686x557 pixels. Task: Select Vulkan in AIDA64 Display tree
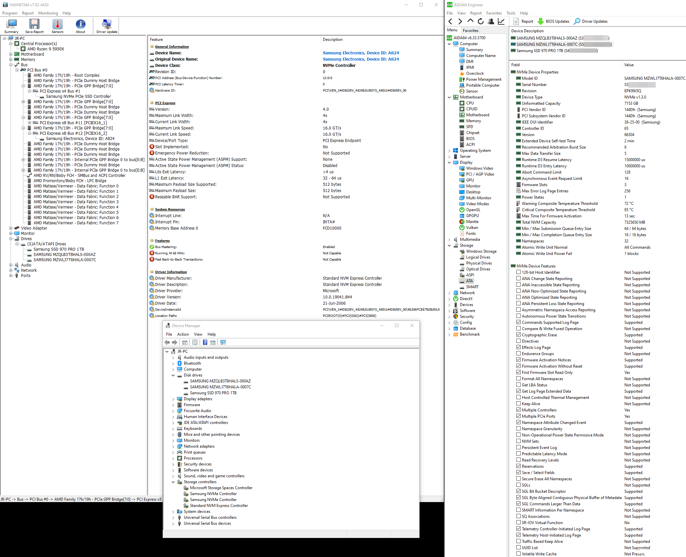tap(472, 228)
